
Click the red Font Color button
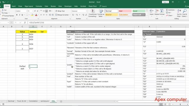tap(36, 15)
